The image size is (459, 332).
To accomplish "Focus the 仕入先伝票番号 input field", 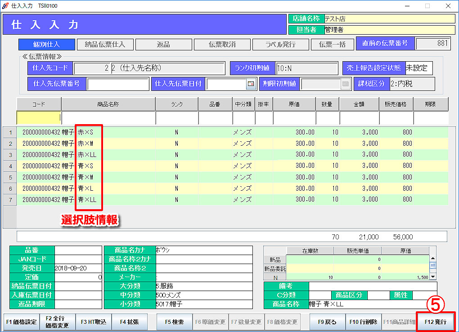I will 118,84.
